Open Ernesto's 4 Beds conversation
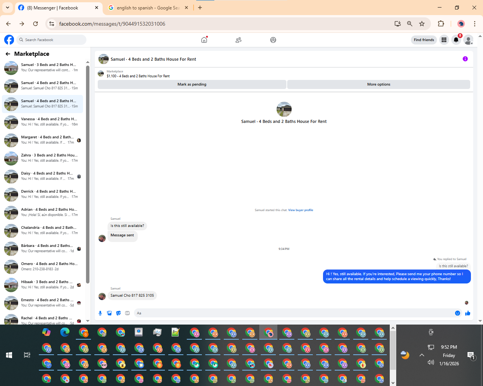Screen dimensions: 483x386 click(43, 303)
